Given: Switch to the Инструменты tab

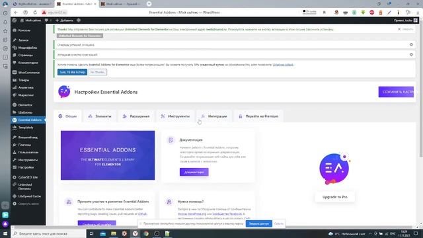Looking at the screenshot, I should (175, 116).
